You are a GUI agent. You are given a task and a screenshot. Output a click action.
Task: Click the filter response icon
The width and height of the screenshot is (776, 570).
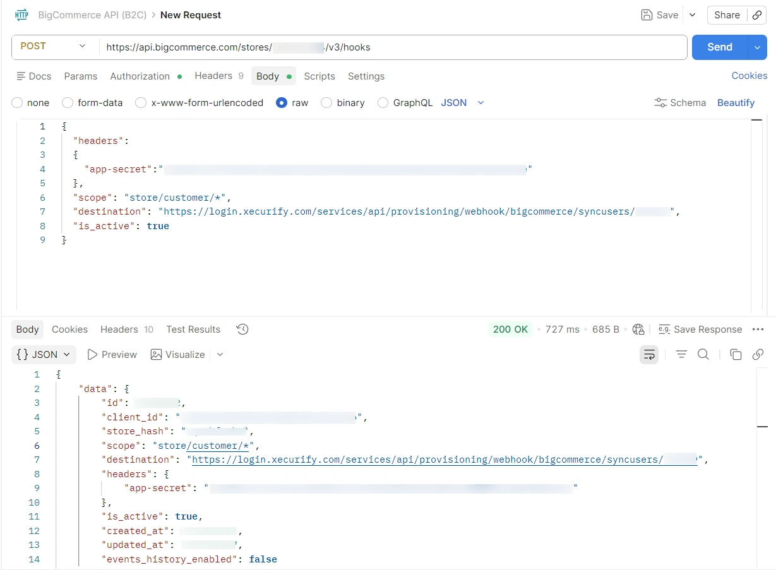[681, 355]
